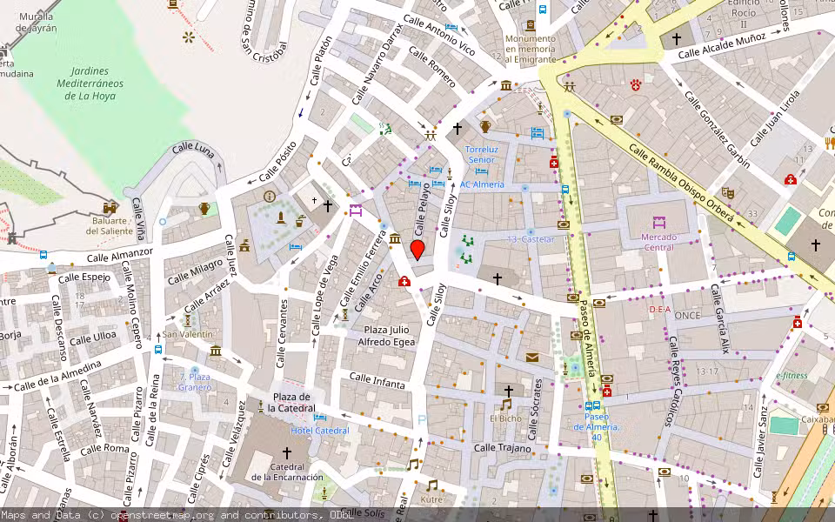The width and height of the screenshot is (835, 522).
Task: Select the blue parking P icon
Action: [423, 420]
